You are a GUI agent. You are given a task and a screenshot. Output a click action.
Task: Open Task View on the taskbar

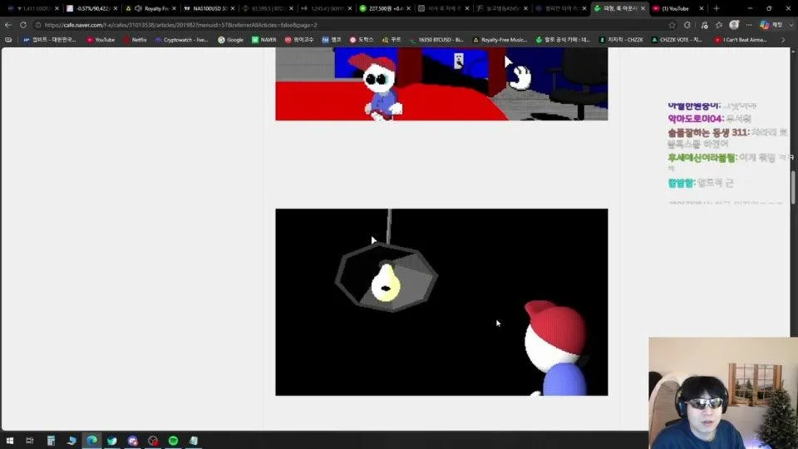pos(30,441)
